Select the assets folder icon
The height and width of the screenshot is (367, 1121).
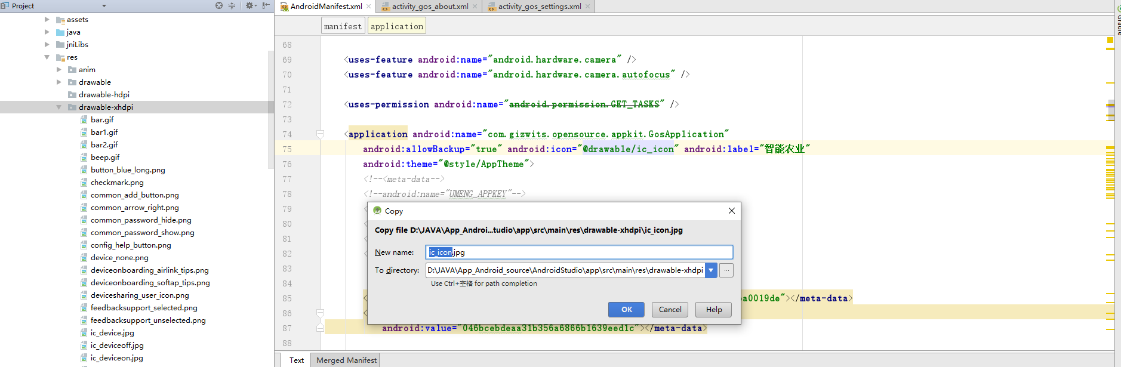pyautogui.click(x=60, y=20)
